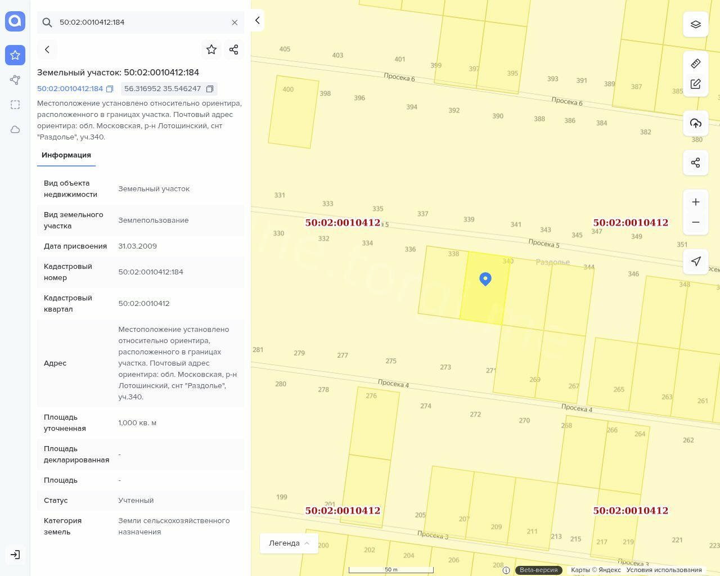Clear the cadastral number search field

235,22
